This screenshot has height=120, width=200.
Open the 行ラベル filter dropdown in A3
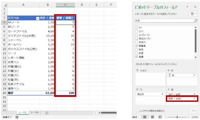coord(37,18)
